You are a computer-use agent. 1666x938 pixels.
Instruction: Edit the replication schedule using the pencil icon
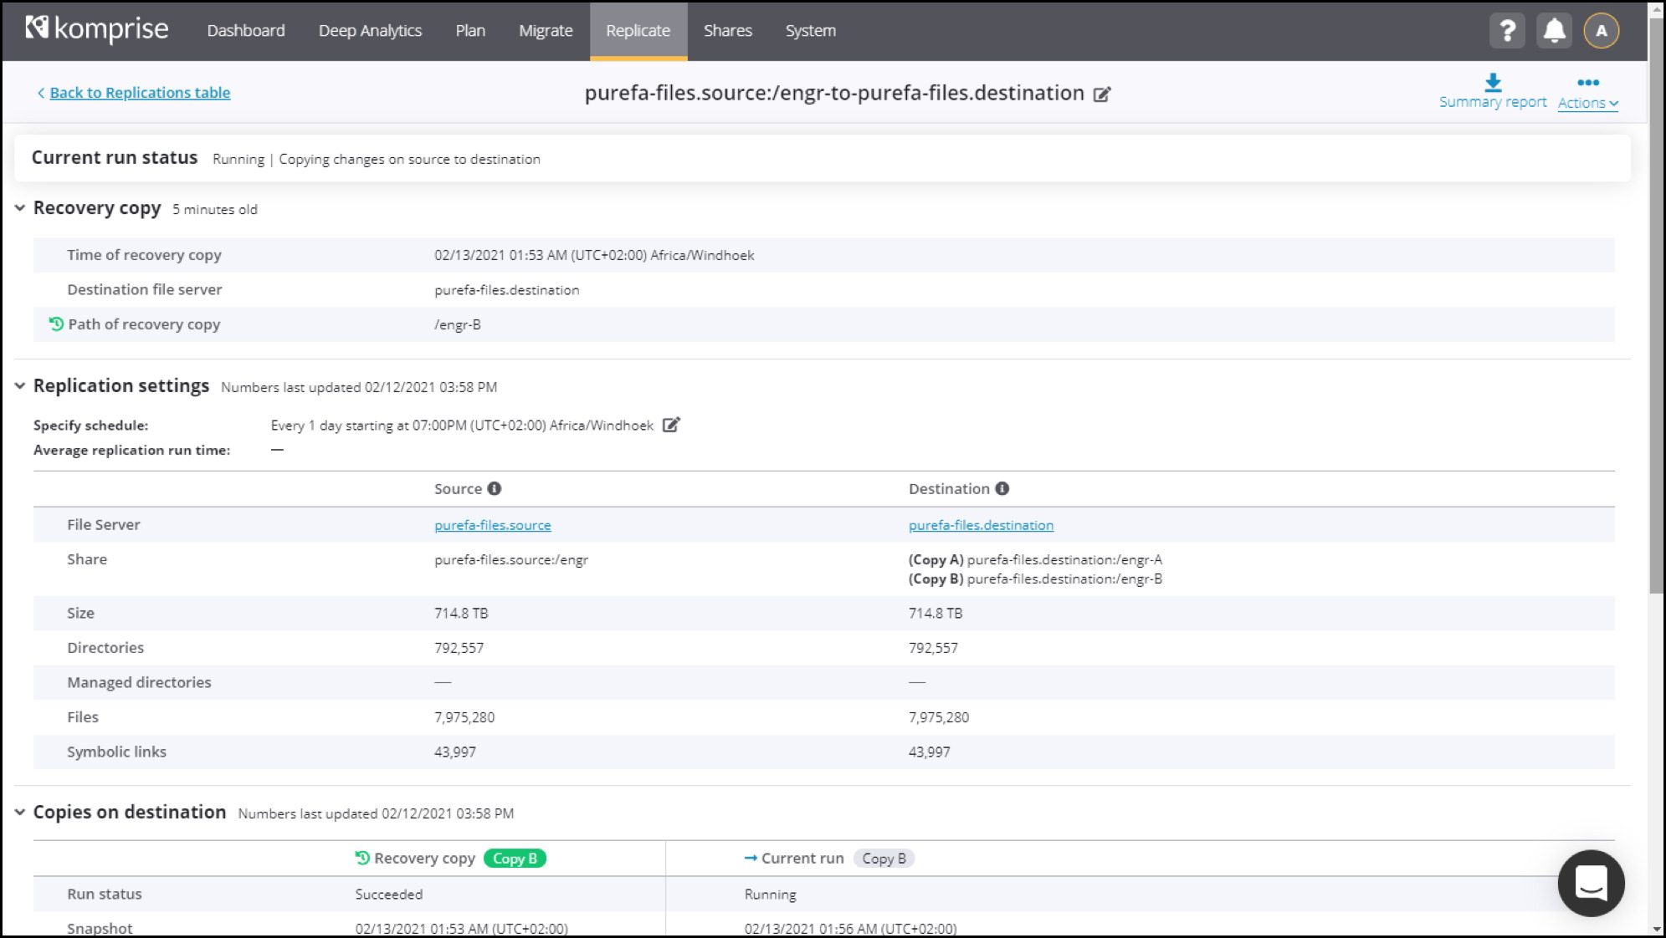tap(670, 426)
